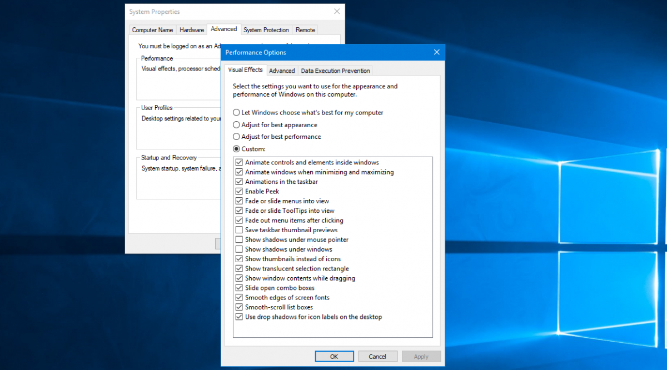Screen dimensions: 667x370
Task: Click the OK button
Action: [334, 356]
